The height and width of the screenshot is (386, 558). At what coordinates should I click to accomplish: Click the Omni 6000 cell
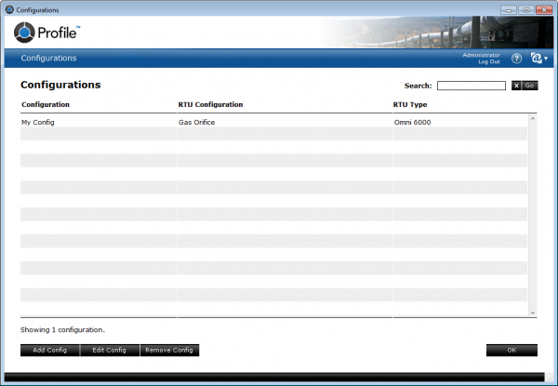point(412,122)
